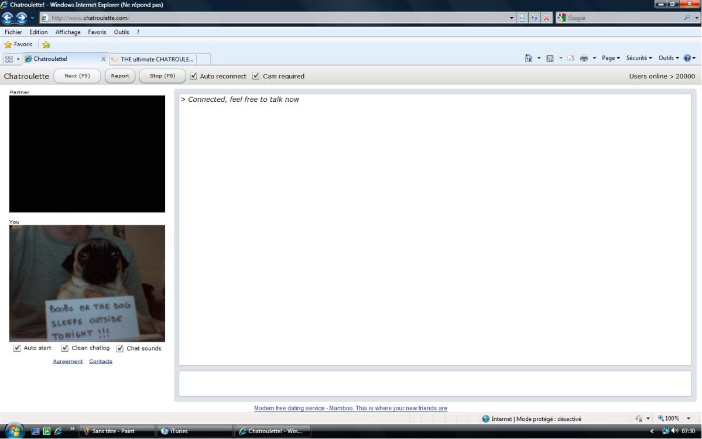Click the Mamboo dating service link

pos(351,408)
